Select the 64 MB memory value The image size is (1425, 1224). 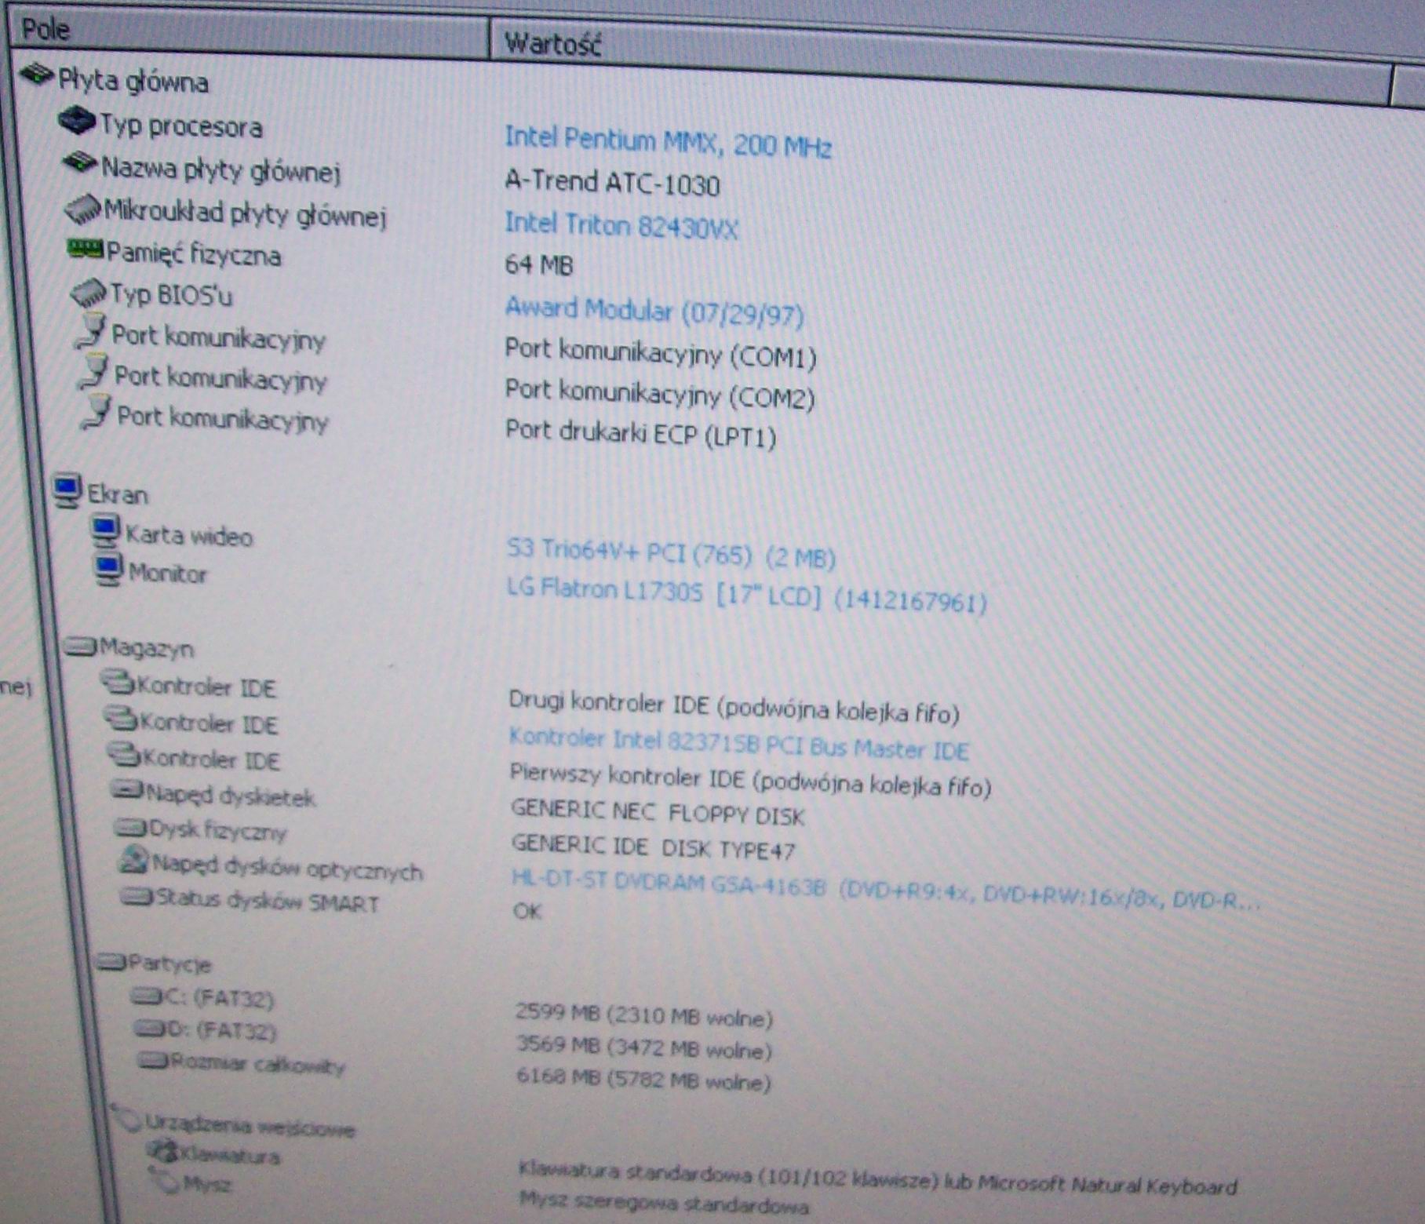click(x=538, y=265)
